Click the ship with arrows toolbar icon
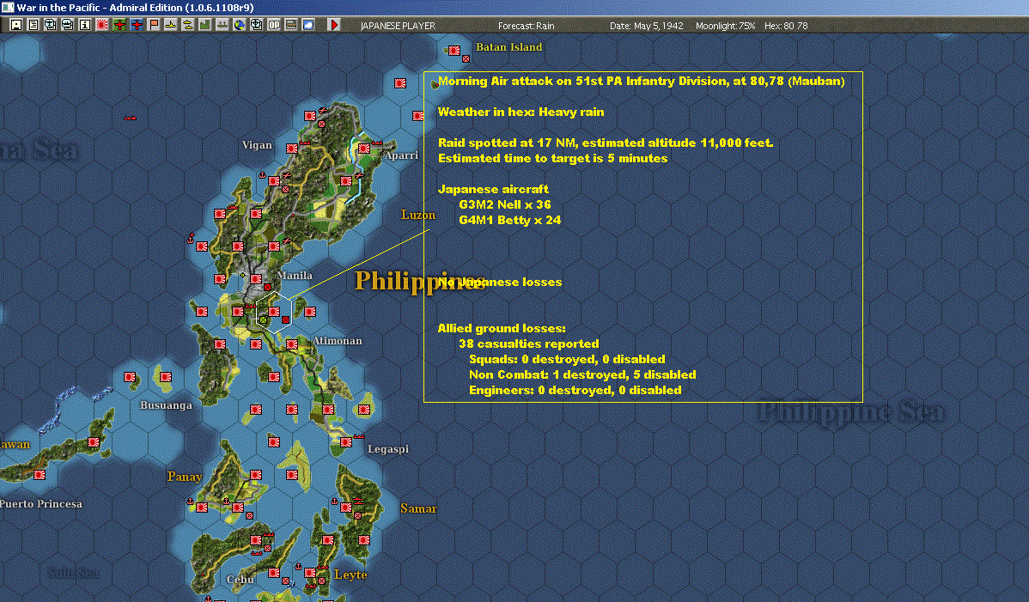 pos(222,25)
